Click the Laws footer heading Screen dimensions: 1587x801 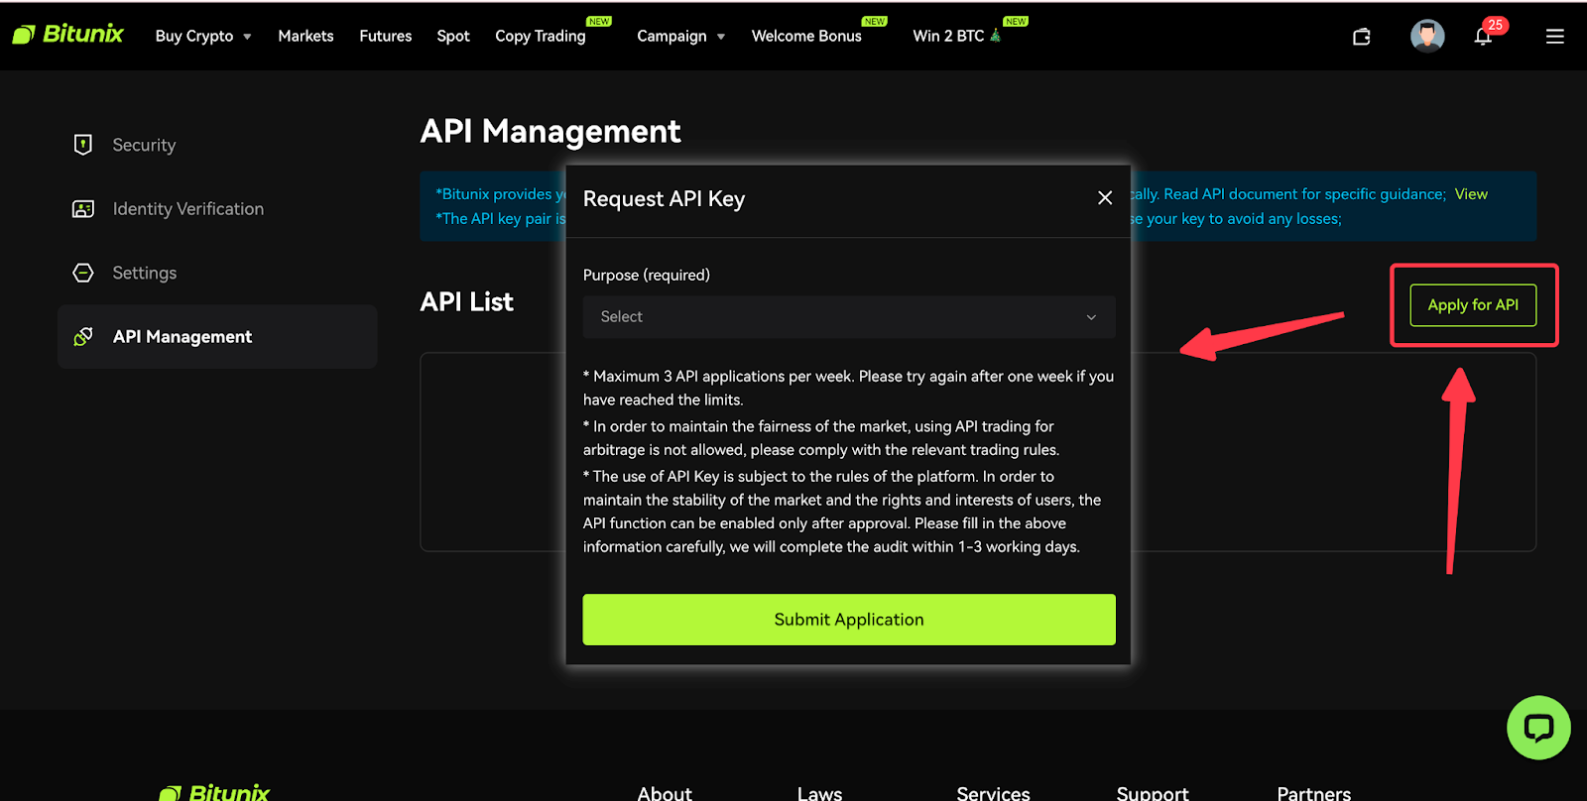pos(819,793)
